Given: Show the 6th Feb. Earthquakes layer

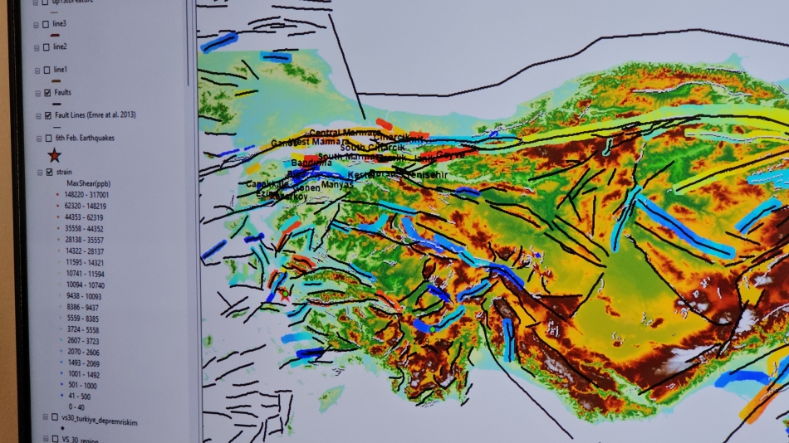Looking at the screenshot, I should [x=48, y=139].
